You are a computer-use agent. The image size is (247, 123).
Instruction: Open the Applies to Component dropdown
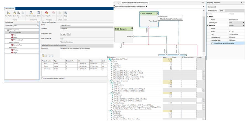pyautogui.click(x=87, y=28)
